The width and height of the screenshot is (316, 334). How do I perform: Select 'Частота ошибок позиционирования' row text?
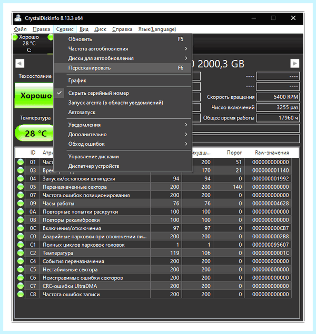pyautogui.click(x=86, y=195)
